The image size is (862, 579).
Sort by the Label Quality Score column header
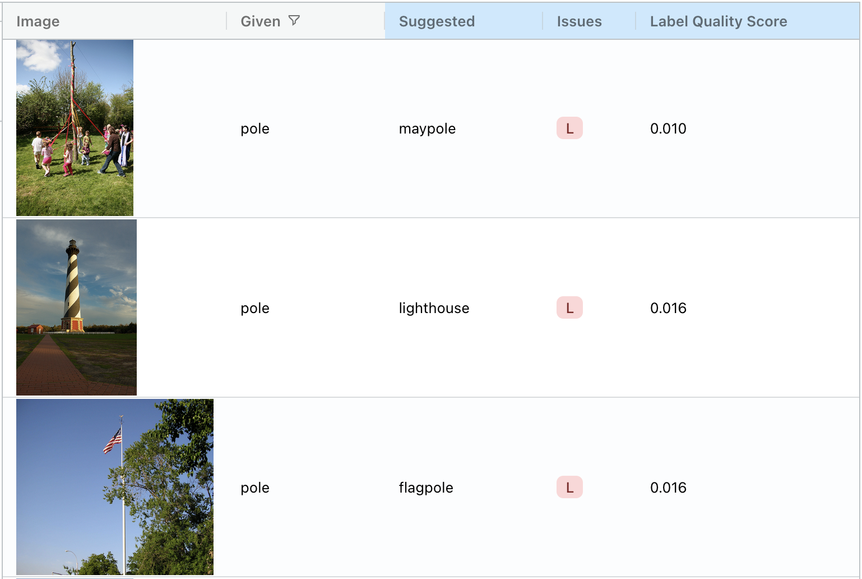[719, 21]
